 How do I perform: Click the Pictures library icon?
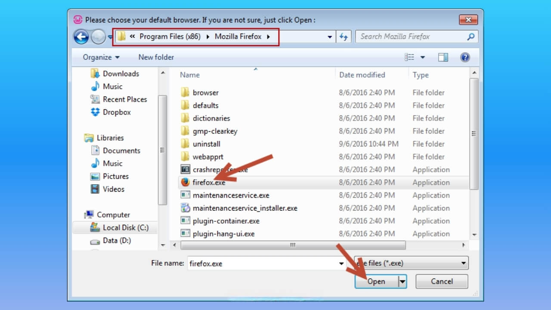pyautogui.click(x=95, y=176)
